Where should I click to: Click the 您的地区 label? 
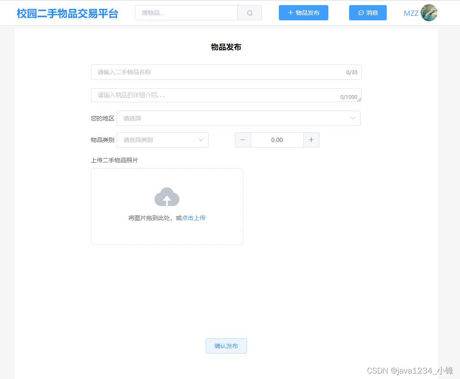102,118
